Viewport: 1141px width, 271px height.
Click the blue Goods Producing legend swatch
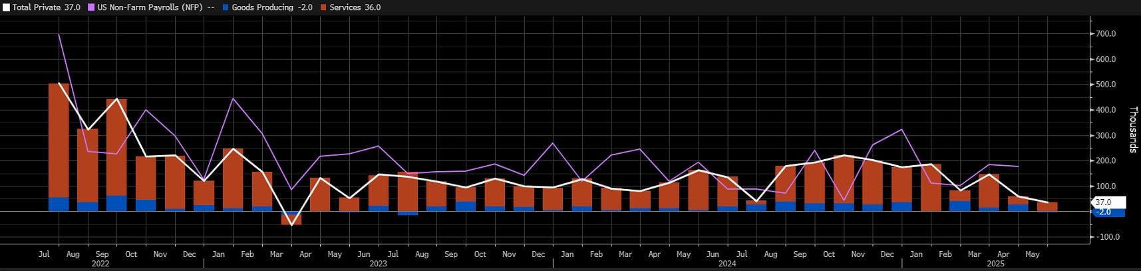(x=226, y=7)
